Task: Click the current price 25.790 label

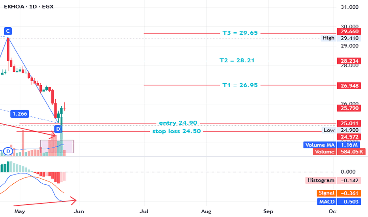Action: pos(349,108)
